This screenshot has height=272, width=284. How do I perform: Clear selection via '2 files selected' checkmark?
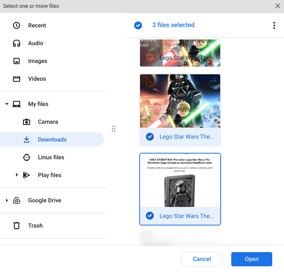[x=138, y=26]
